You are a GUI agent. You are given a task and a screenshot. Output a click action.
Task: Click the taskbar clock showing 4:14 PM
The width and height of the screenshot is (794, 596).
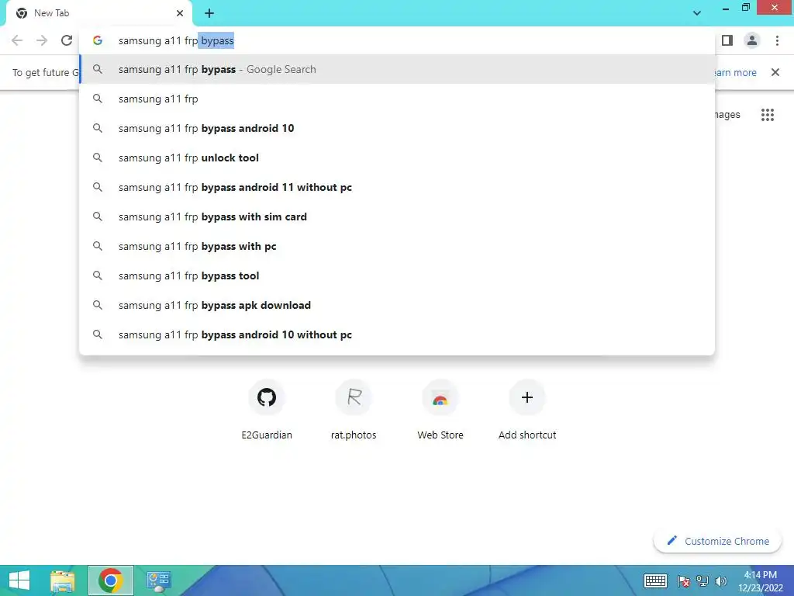[760, 581]
